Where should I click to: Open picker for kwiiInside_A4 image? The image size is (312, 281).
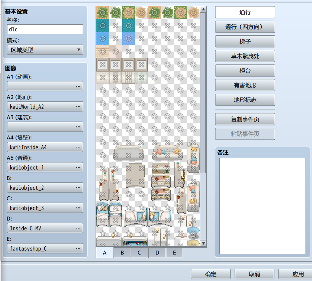(x=78, y=147)
